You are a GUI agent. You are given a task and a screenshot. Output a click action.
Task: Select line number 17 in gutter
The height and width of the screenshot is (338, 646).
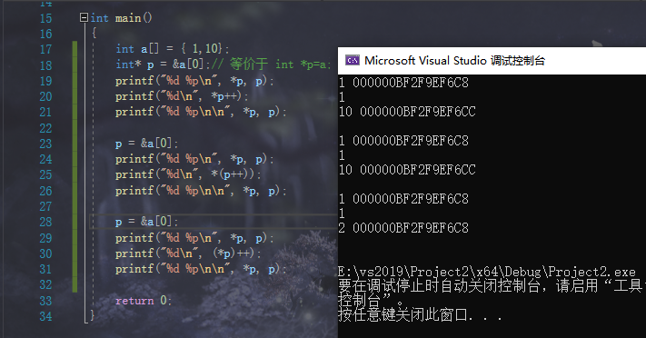(45, 49)
